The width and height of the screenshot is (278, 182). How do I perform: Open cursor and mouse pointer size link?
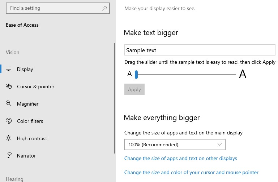pos(191,172)
